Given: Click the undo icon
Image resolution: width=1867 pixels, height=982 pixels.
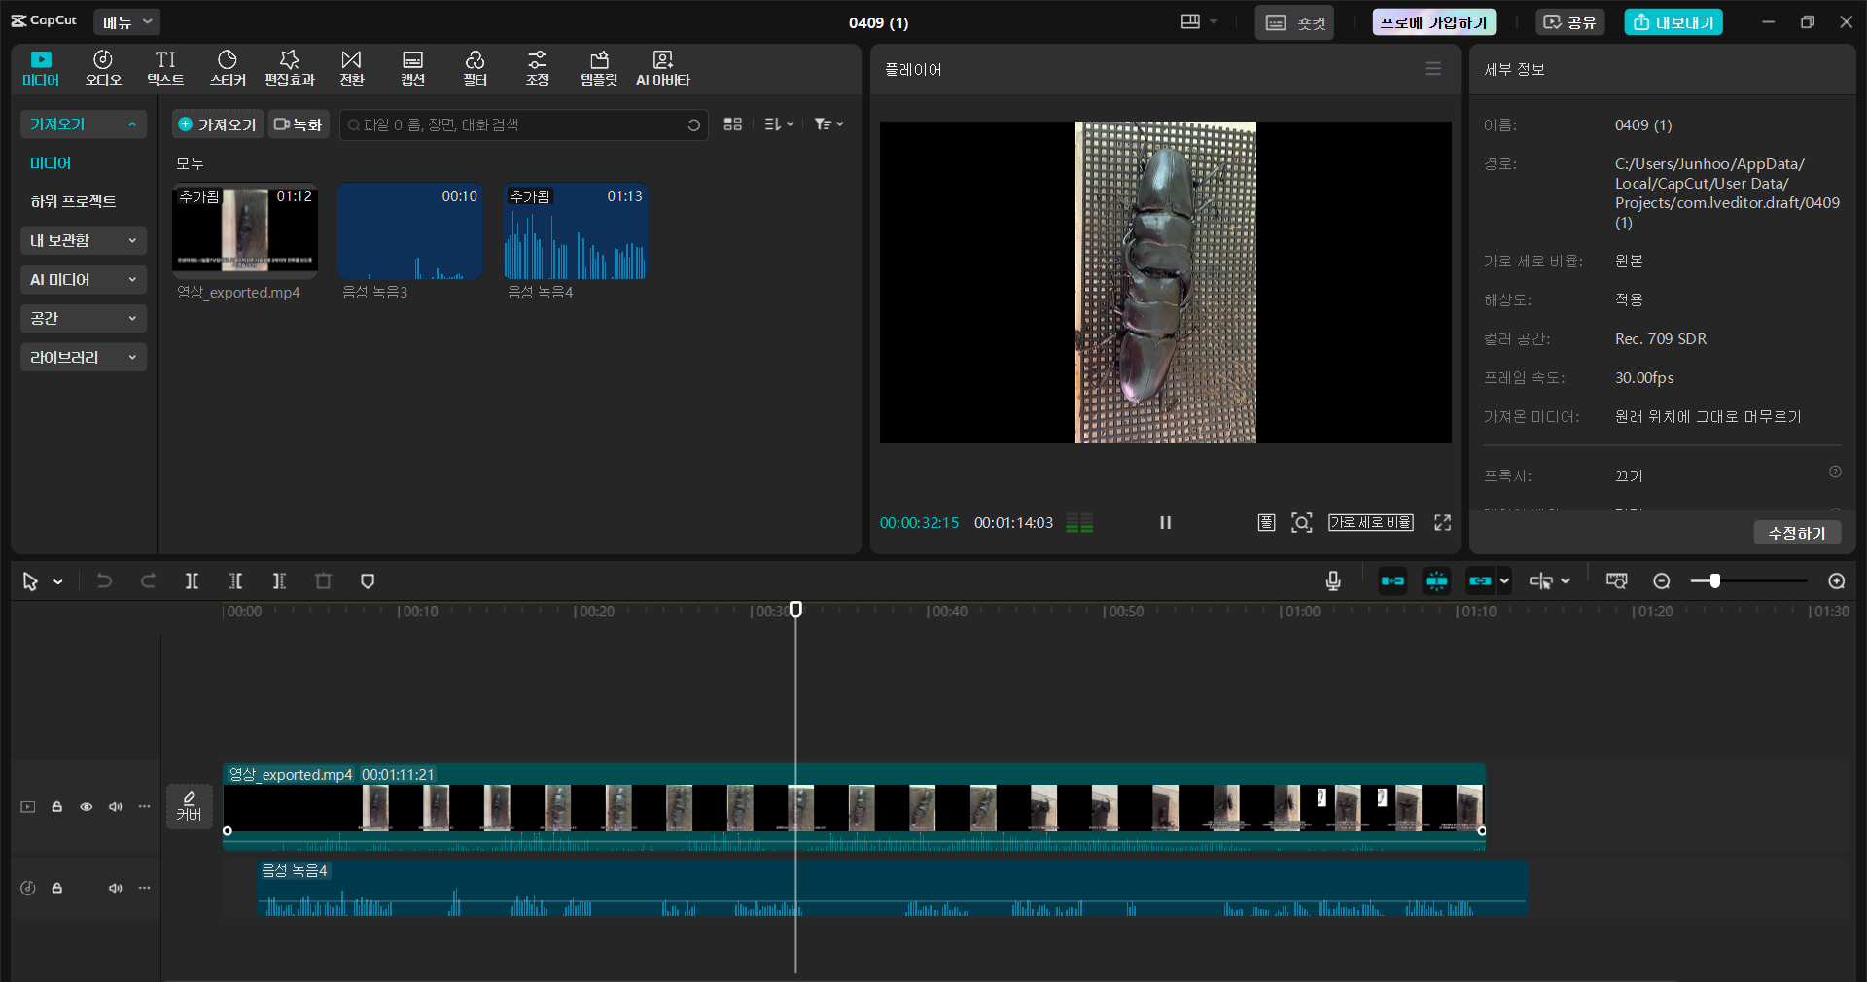Looking at the screenshot, I should [x=104, y=581].
